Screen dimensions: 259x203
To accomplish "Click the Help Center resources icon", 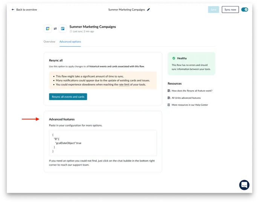I will pos(169,105).
